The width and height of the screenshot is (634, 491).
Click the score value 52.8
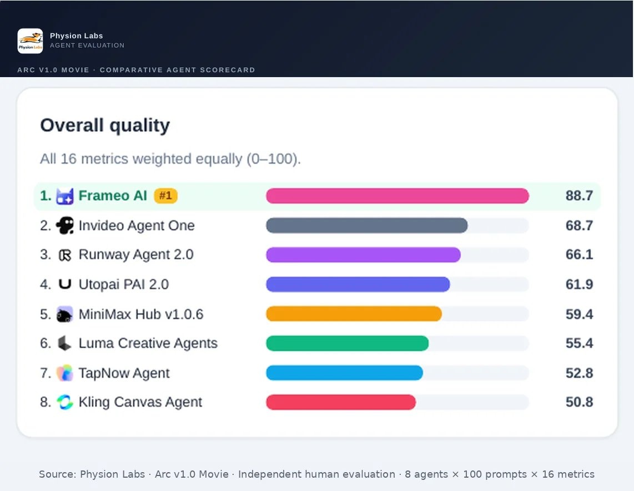(x=579, y=373)
